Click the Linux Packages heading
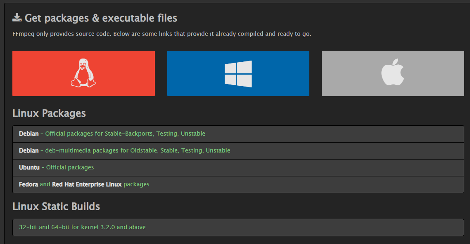Screen dimensions: 470x244 click(x=49, y=113)
